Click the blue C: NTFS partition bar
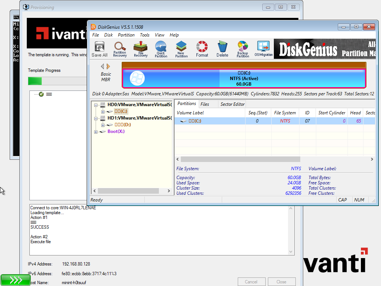The image size is (381, 286). point(244,79)
